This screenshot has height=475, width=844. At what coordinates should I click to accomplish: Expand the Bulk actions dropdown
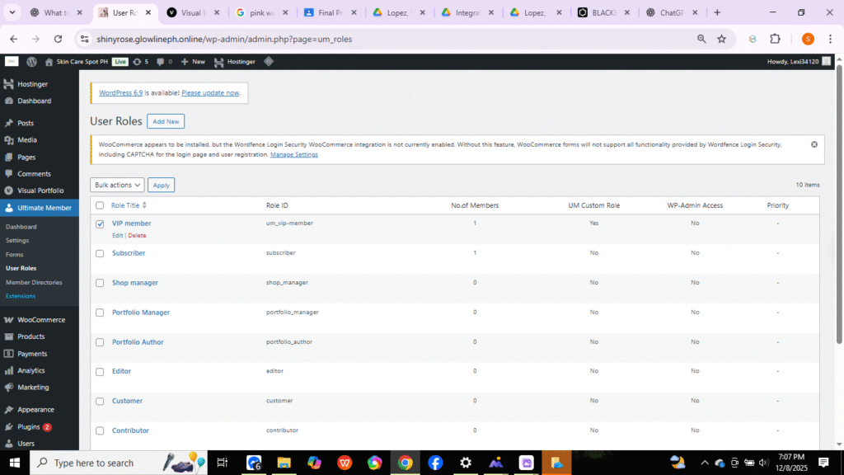coord(117,185)
